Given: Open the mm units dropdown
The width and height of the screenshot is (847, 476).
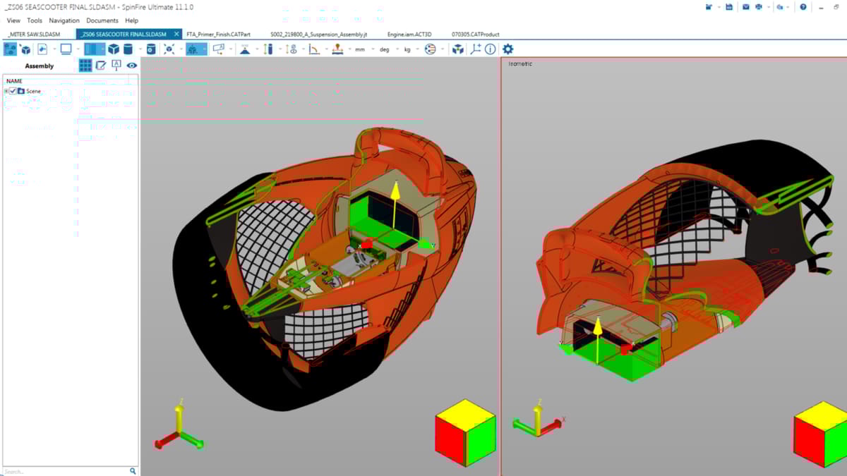Looking at the screenshot, I should click(361, 49).
